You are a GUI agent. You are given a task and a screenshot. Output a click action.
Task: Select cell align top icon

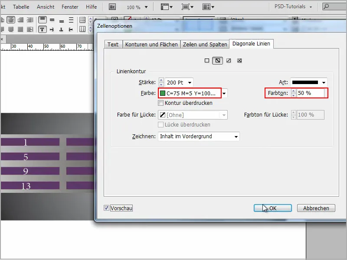[42, 20]
